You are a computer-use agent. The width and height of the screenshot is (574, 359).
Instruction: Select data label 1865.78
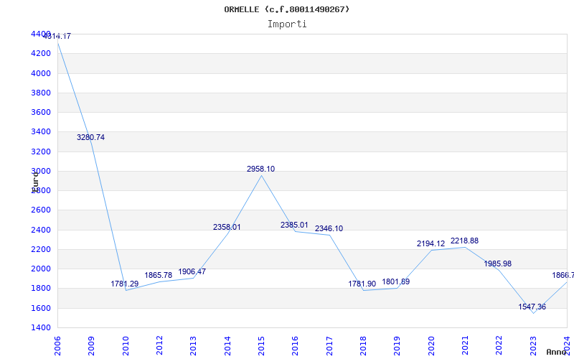(x=159, y=275)
